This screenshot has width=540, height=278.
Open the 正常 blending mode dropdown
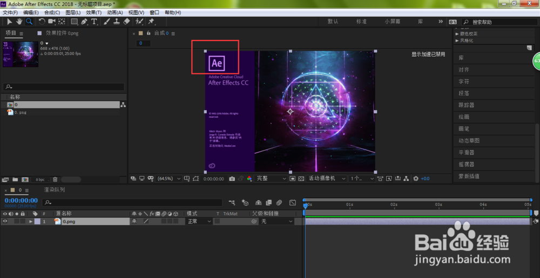199,221
